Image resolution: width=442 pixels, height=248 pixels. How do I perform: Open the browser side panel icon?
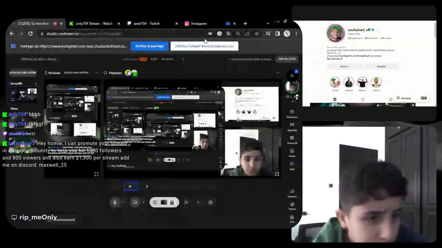(x=277, y=34)
